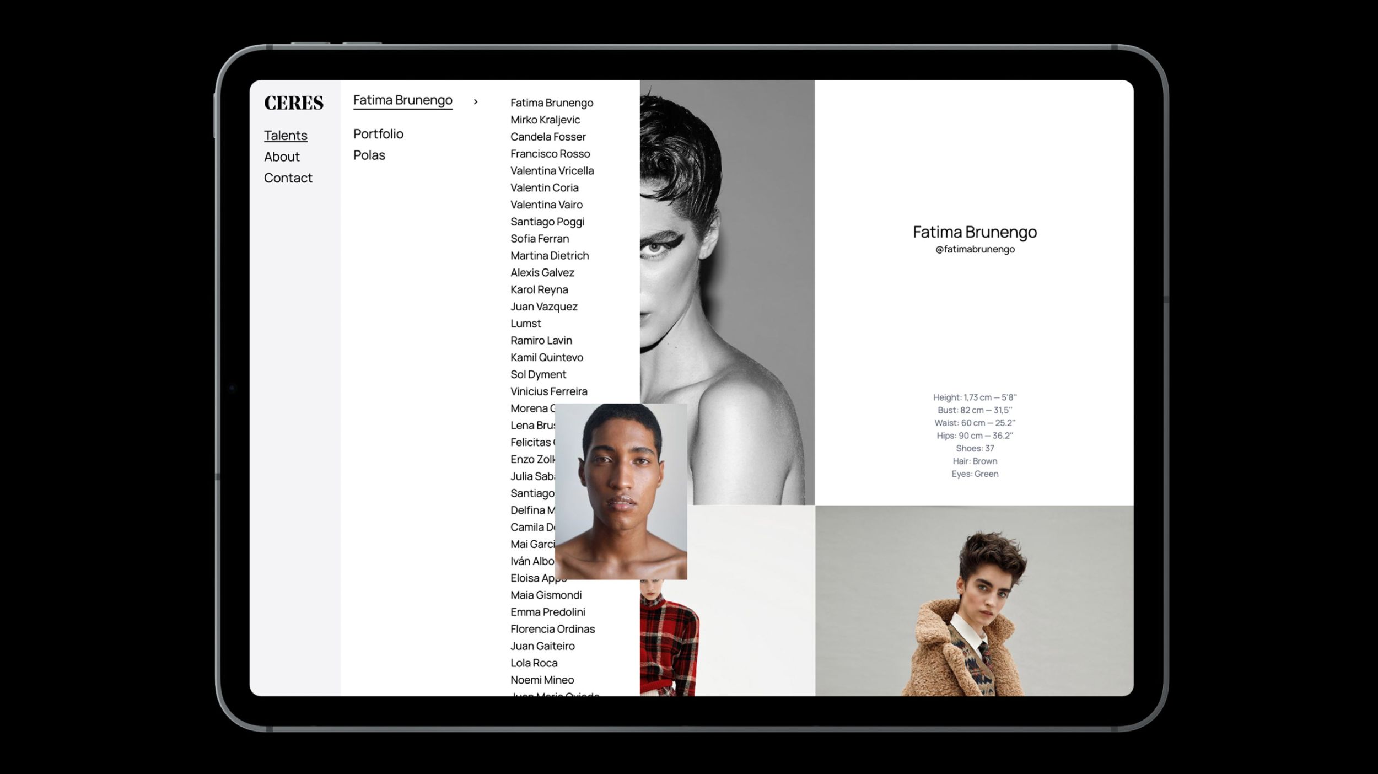
Task: Click the Martina Dietrich talent name
Action: (x=549, y=256)
